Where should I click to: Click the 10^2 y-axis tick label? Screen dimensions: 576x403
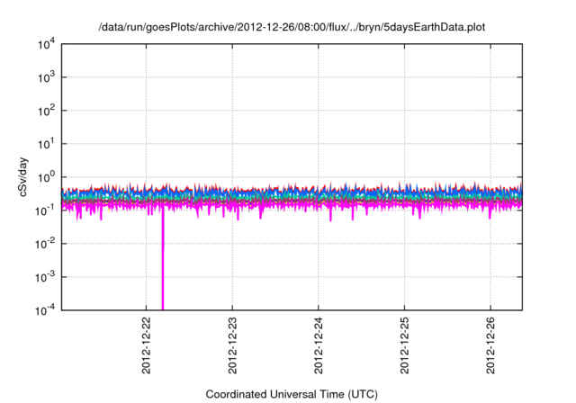(47, 111)
